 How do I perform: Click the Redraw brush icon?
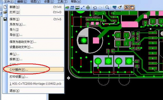[x=120, y=8]
